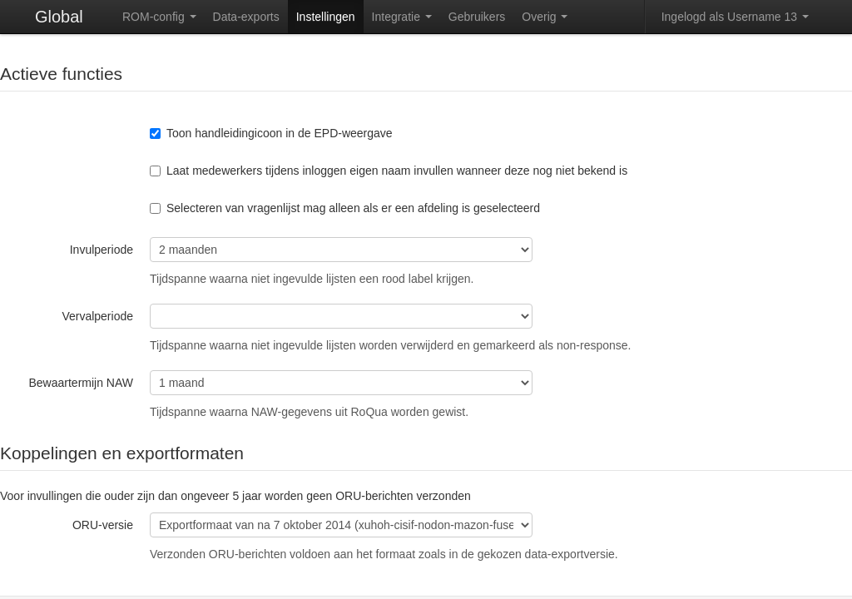Screen dimensions: 852x599
Task: Click the ORU-versie field label
Action: tap(102, 525)
